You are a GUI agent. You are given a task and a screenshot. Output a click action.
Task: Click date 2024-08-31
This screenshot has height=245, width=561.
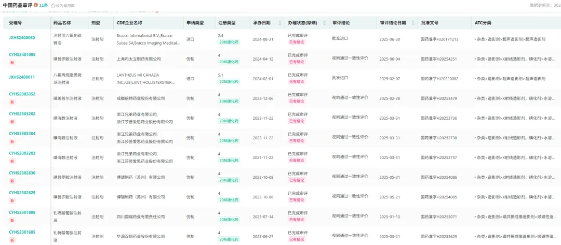click(x=263, y=39)
